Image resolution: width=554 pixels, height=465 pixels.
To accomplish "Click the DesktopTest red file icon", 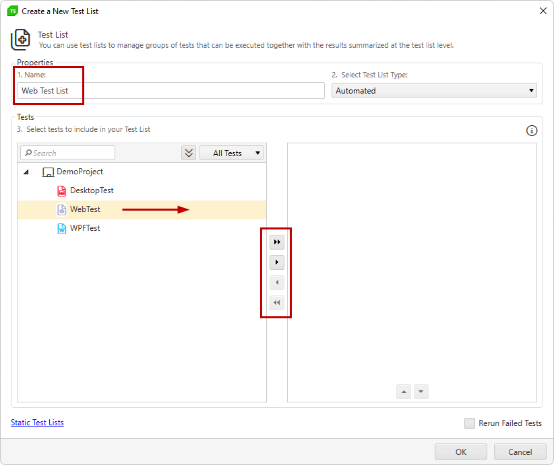I will (x=61, y=191).
